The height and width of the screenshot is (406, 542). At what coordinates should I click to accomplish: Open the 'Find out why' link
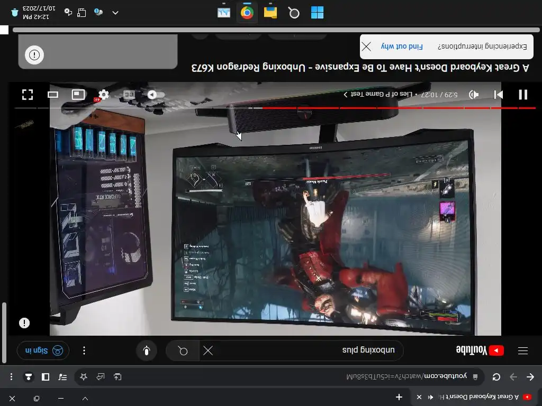[402, 47]
